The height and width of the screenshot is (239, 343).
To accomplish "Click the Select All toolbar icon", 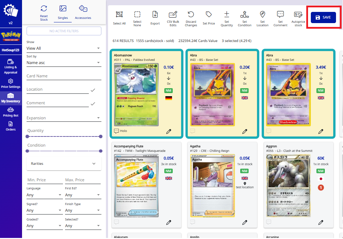I will [119, 14].
